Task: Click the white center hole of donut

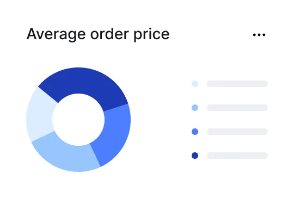Action: click(x=78, y=120)
